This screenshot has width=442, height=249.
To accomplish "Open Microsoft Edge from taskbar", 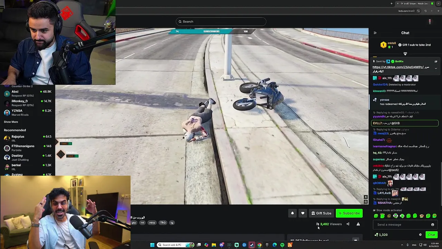I will click(275, 245).
